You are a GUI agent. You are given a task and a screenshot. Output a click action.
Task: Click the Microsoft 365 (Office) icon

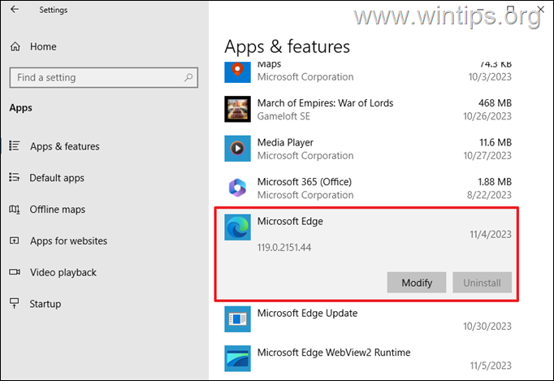237,188
